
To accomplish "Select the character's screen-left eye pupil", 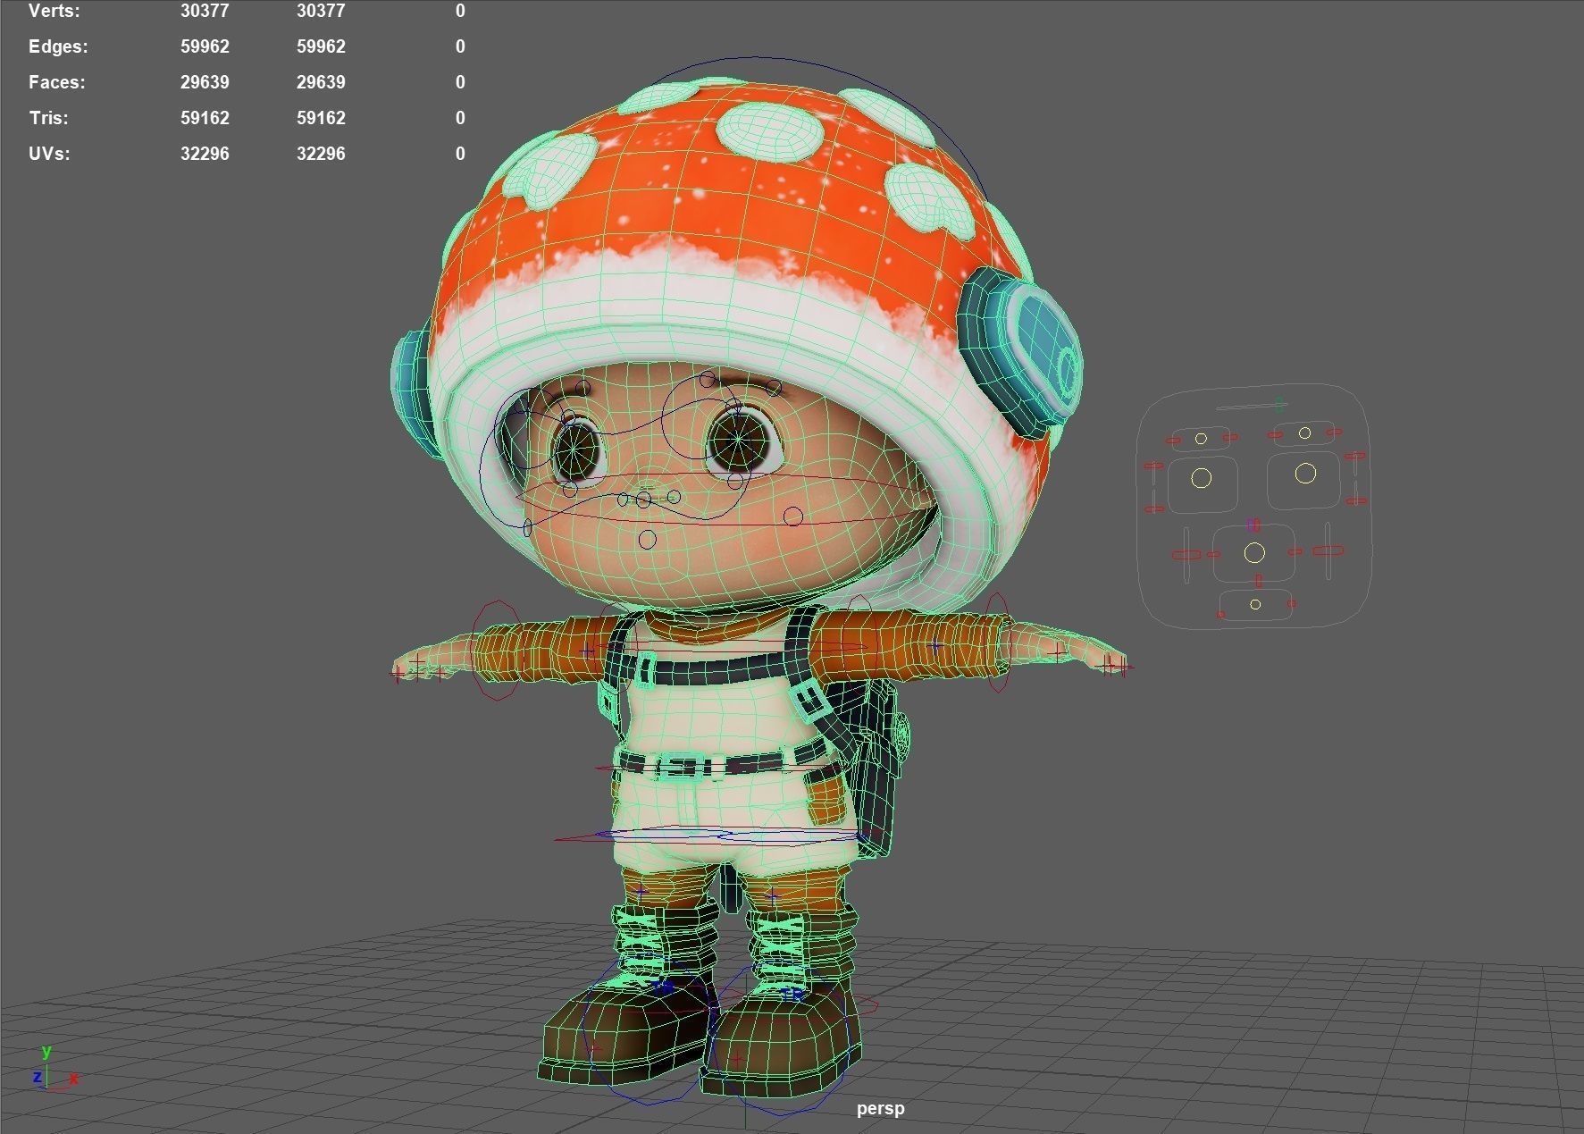I will point(574,449).
